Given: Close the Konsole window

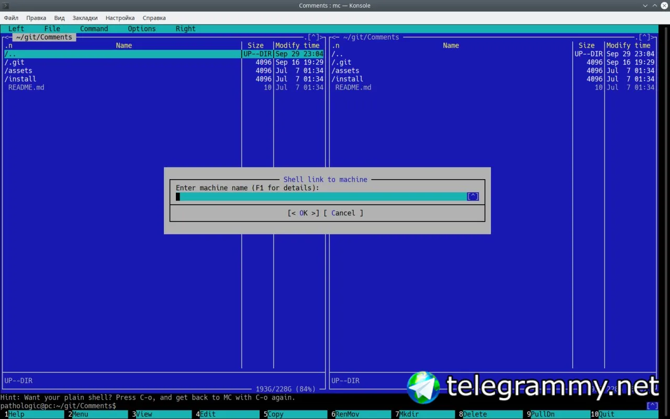Looking at the screenshot, I should tap(664, 6).
